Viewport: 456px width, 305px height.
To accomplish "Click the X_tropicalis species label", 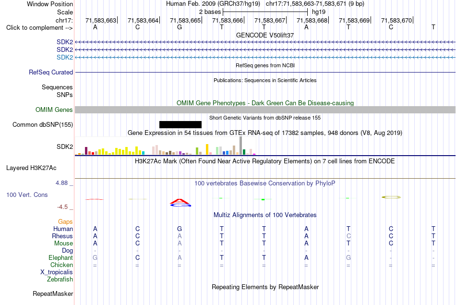I will [57, 272].
